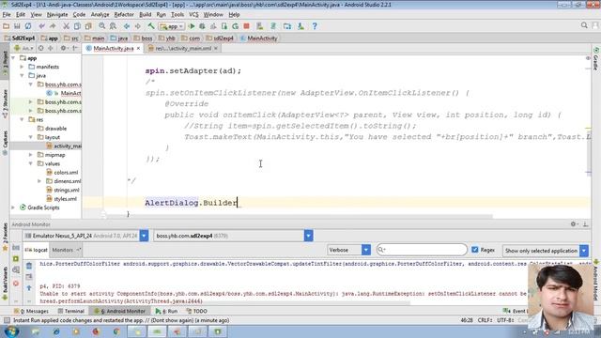This screenshot has height=338, width=601.
Task: Click the MainActivity breadcrumb
Action: 259,38
